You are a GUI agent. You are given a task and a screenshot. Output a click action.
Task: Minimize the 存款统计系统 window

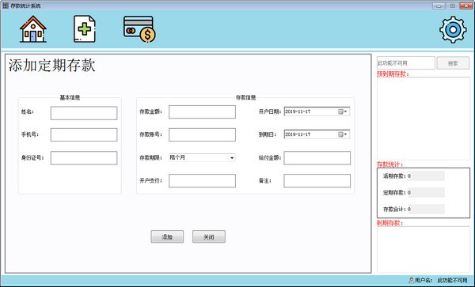[439, 6]
